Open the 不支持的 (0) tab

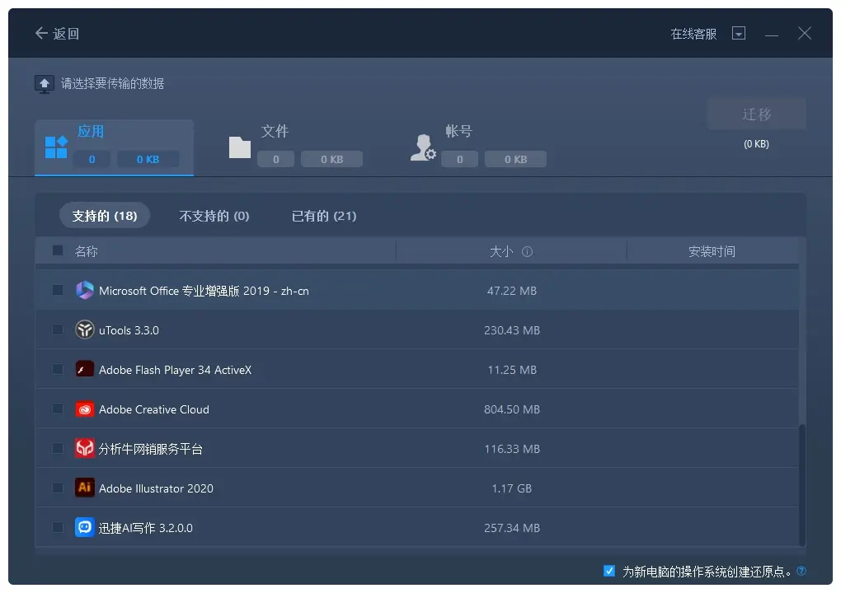click(x=214, y=216)
